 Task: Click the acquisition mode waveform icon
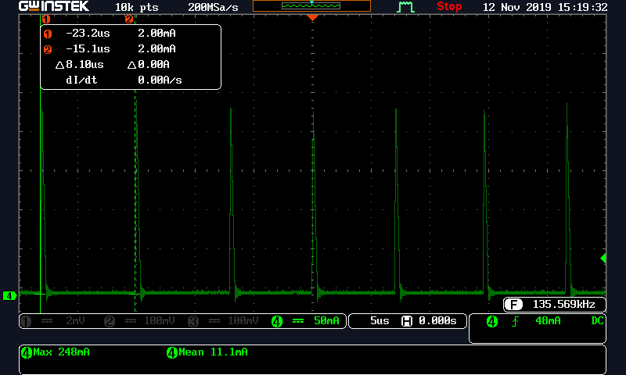click(405, 7)
